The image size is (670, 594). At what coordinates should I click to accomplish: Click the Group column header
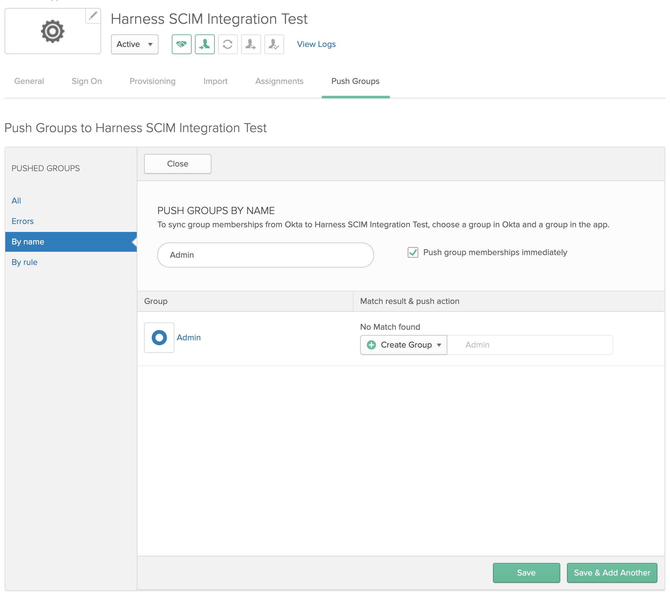coord(156,301)
